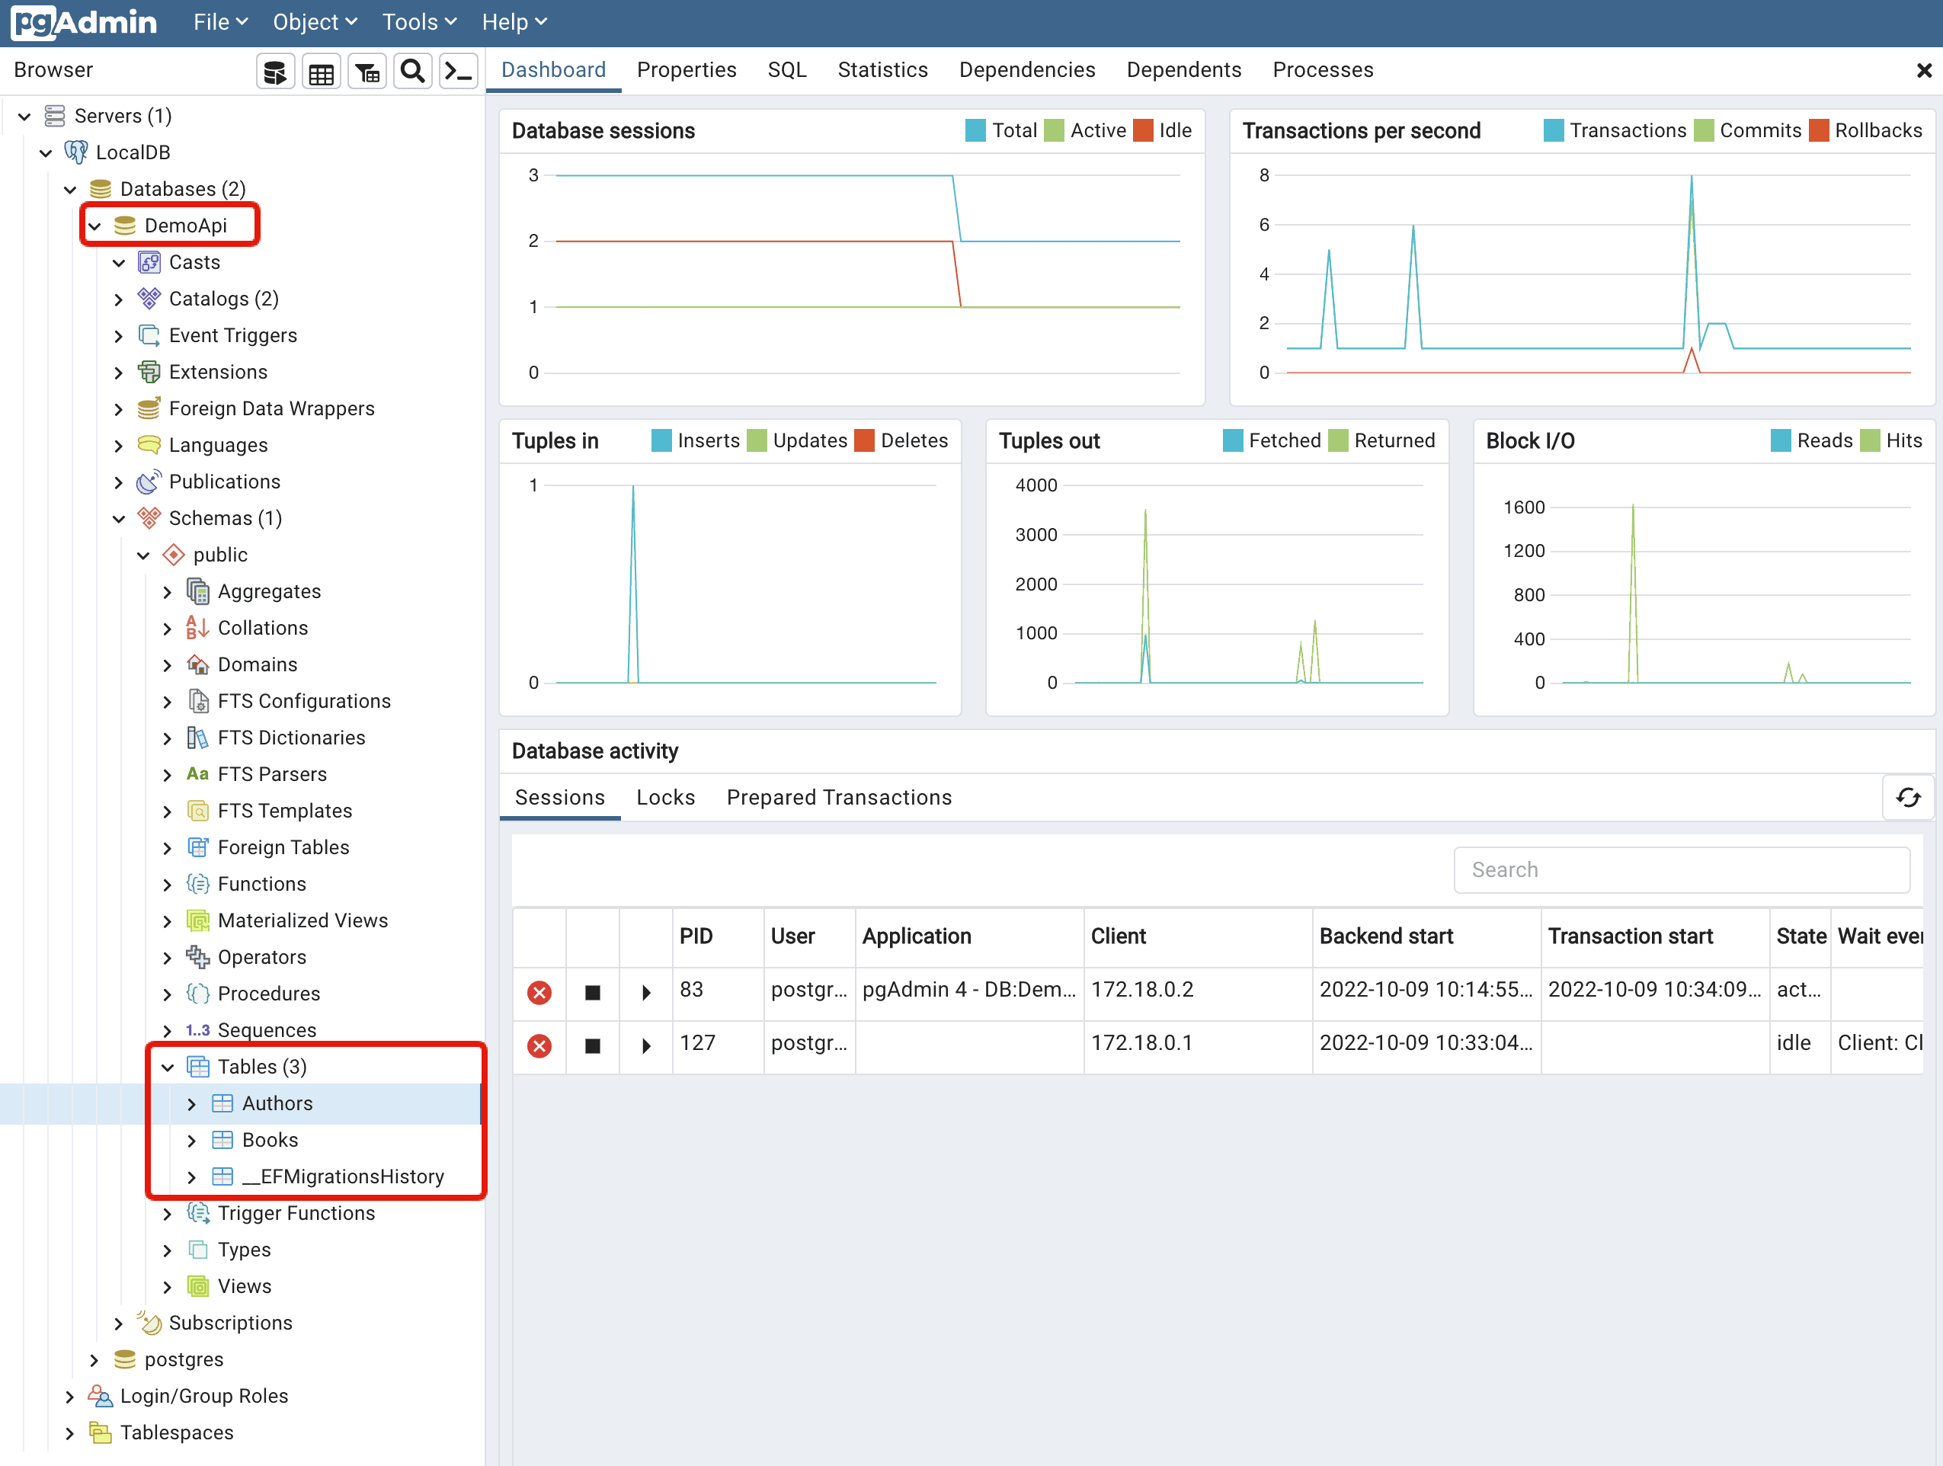Select the Books table
The width and height of the screenshot is (1943, 1466).
coord(269,1139)
